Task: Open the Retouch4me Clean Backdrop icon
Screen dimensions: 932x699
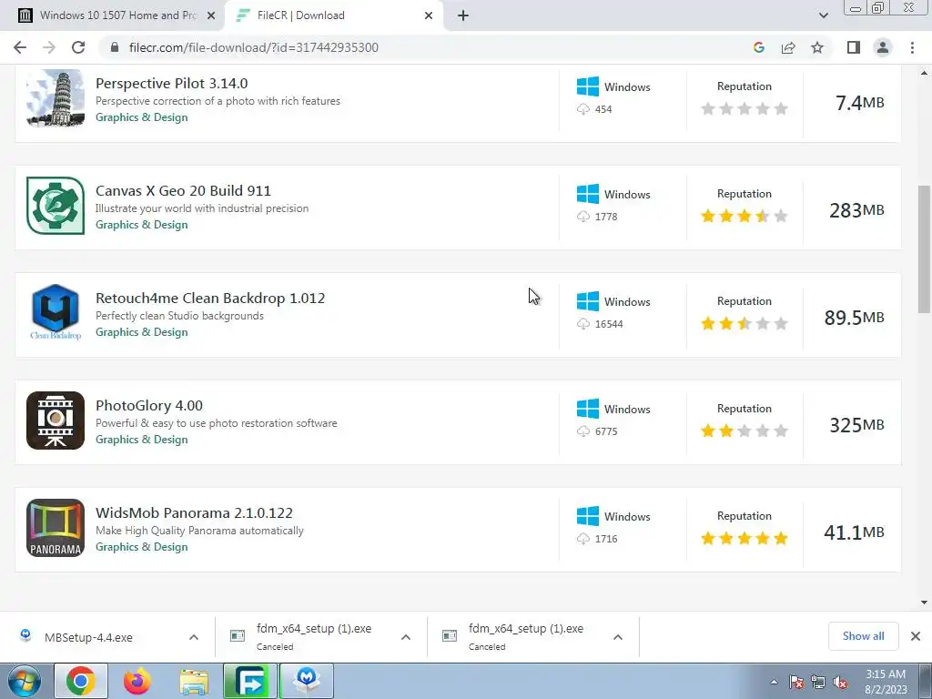Action: (x=56, y=313)
